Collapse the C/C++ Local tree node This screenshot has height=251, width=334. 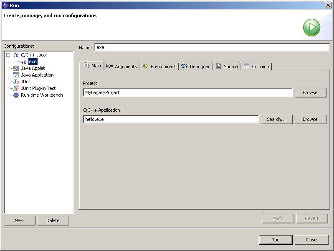[8, 55]
